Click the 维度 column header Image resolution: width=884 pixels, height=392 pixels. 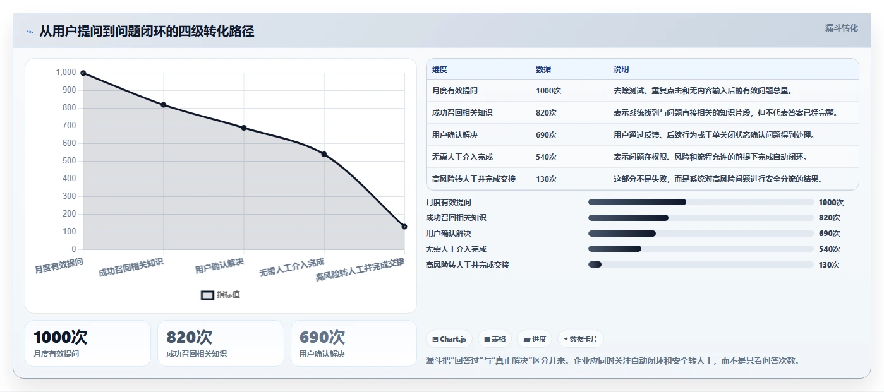click(x=440, y=69)
